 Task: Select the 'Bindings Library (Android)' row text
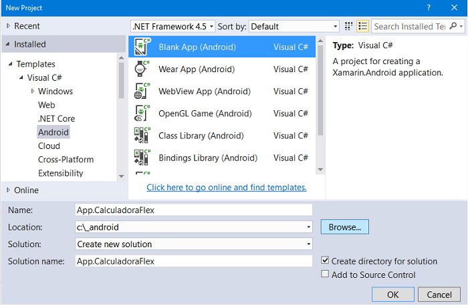208,158
